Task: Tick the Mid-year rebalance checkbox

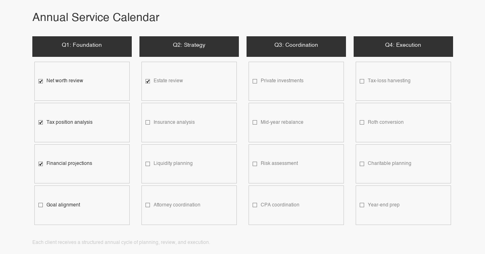Action: pos(255,123)
